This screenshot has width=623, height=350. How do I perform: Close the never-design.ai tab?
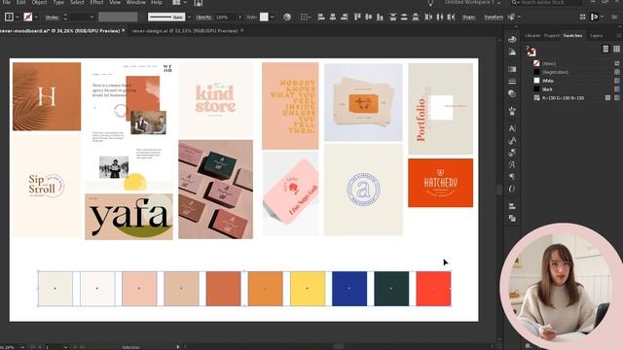(242, 30)
